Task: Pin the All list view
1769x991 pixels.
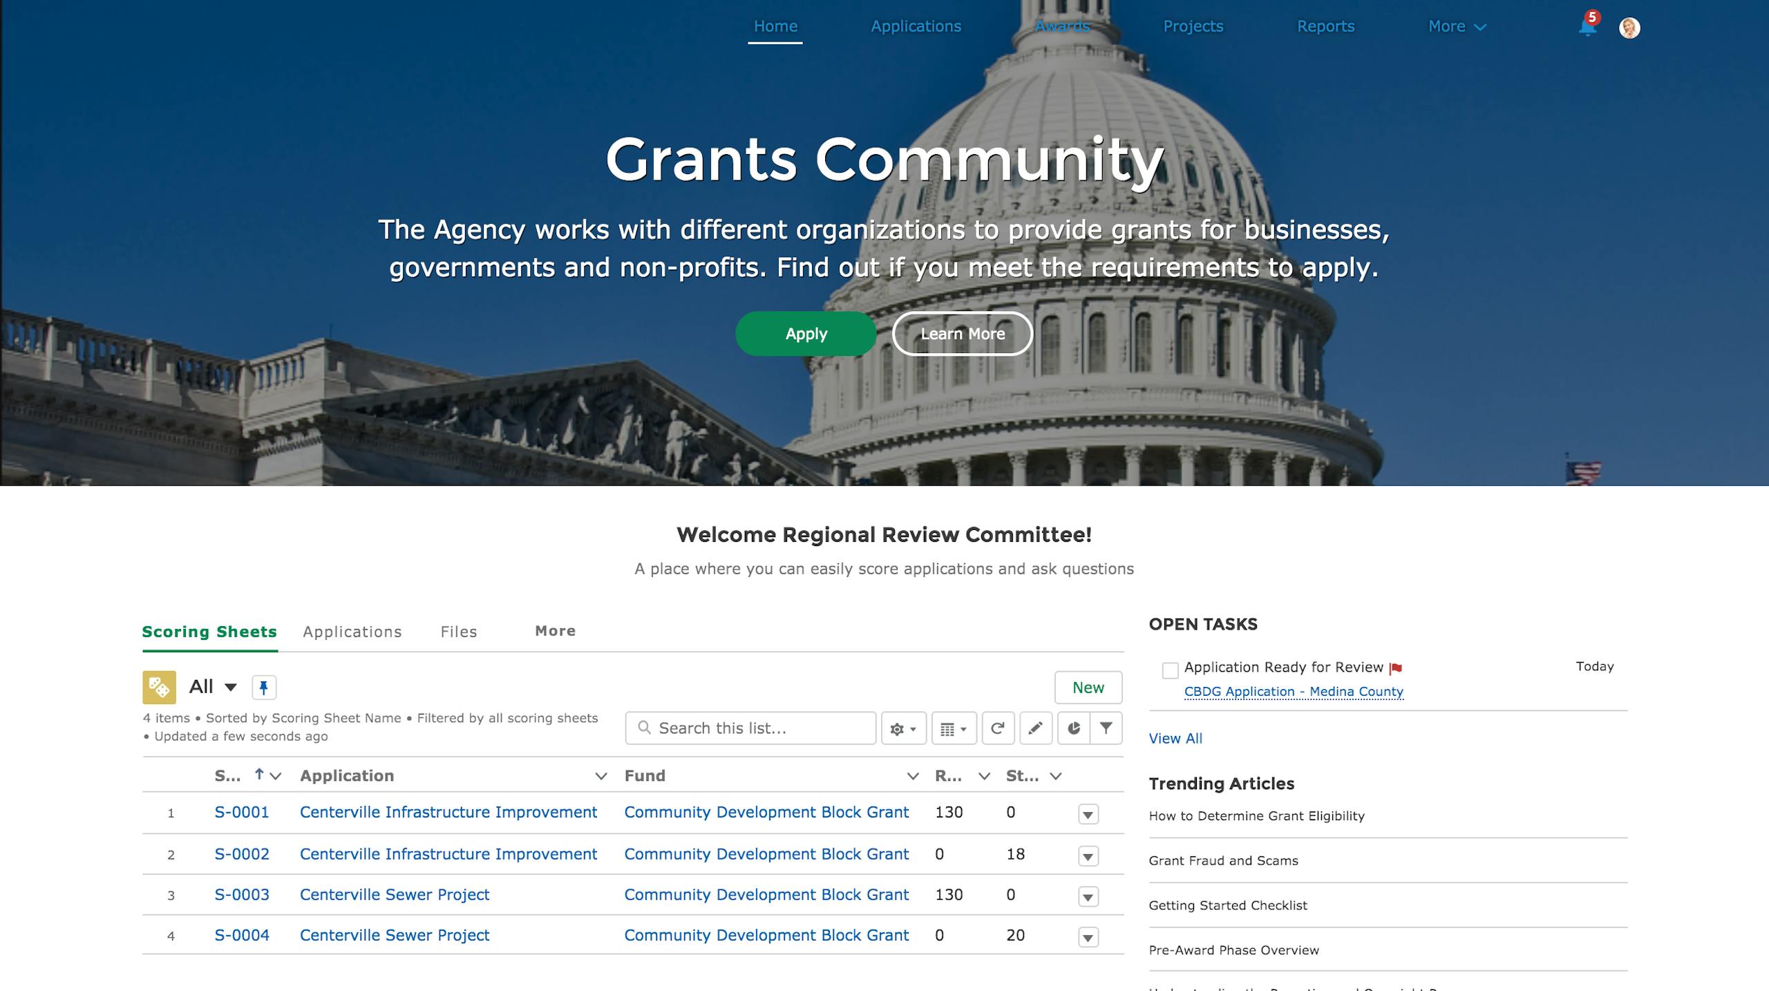Action: [x=263, y=687]
